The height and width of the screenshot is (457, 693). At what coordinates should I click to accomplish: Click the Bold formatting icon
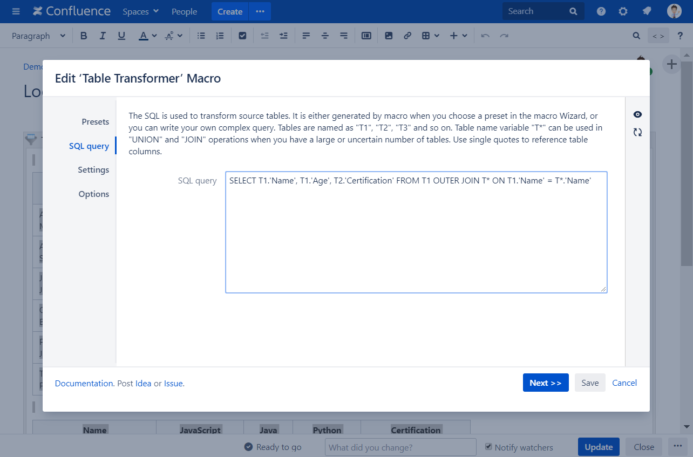tap(84, 36)
